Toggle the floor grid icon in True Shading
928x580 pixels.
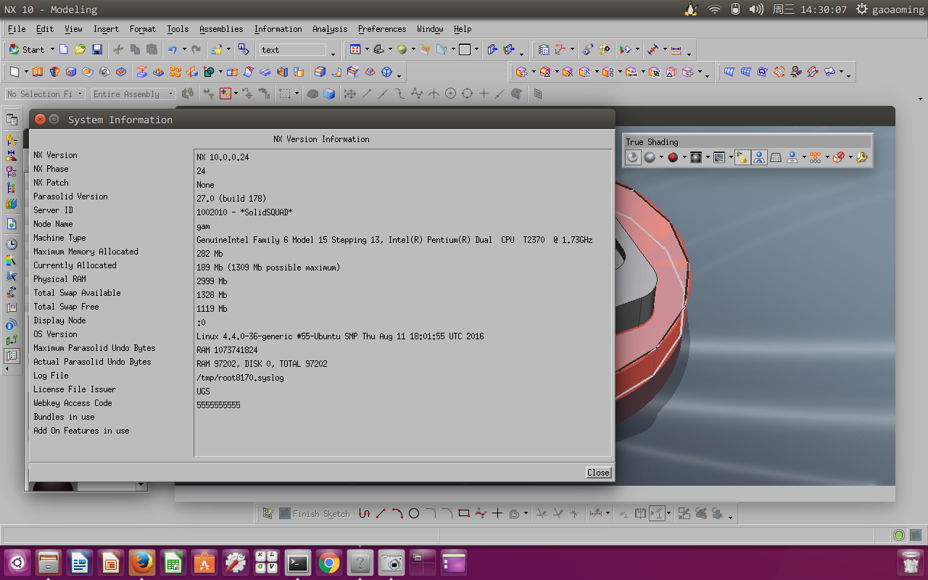point(776,157)
